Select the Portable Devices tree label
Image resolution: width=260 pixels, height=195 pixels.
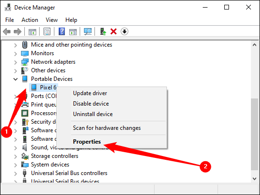[x=52, y=79]
